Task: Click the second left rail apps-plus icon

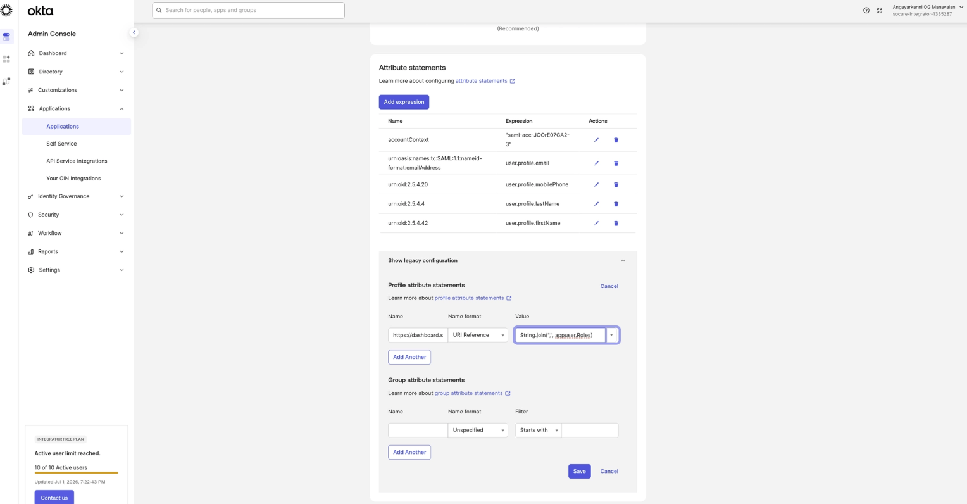Action: 6,59
